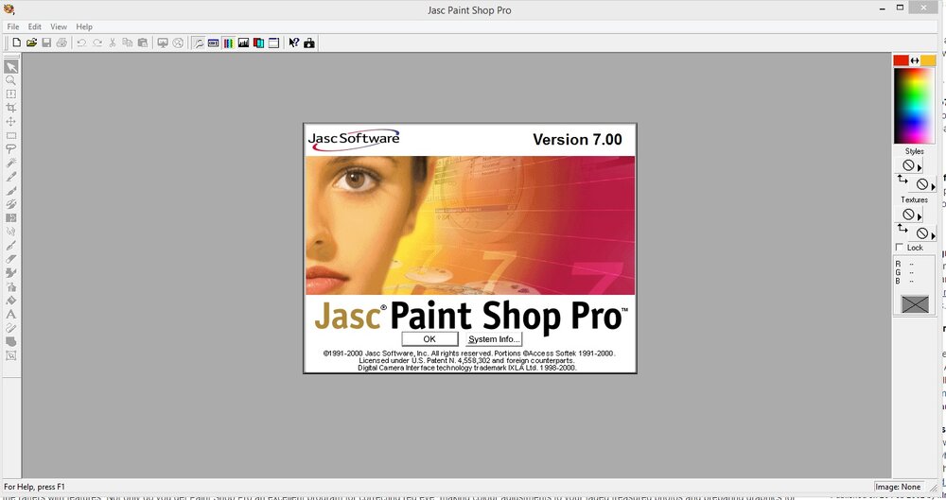This screenshot has width=946, height=500.
Task: Swap foreground and background colors arrow
Action: [x=915, y=60]
